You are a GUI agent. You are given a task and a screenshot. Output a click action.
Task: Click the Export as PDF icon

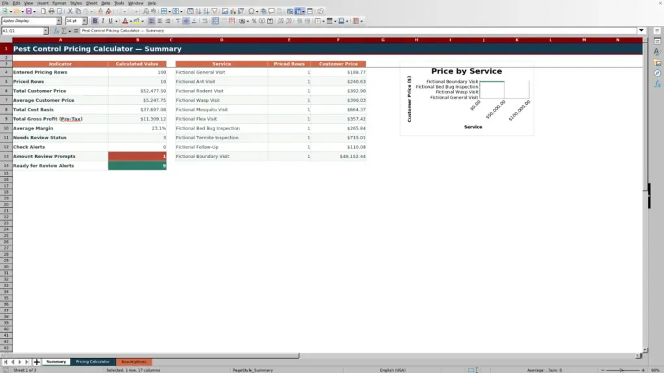[x=43, y=11]
